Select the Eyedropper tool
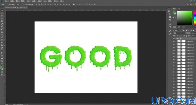 click(x=2, y=24)
